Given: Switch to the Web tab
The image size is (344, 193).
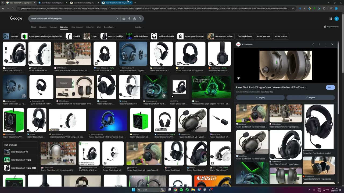Looking at the screenshot, I should click(99, 27).
